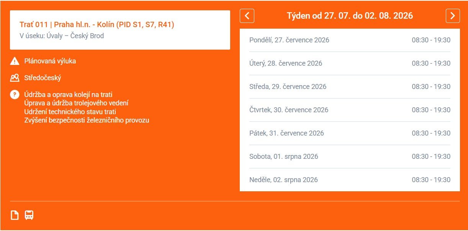Image resolution: width=468 pixels, height=231 pixels.
Task: Advance to next week with right chevron
Action: 453,16
